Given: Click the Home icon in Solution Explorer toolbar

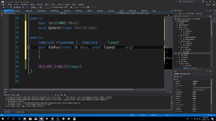Looking at the screenshot, I should click(x=180, y=13).
